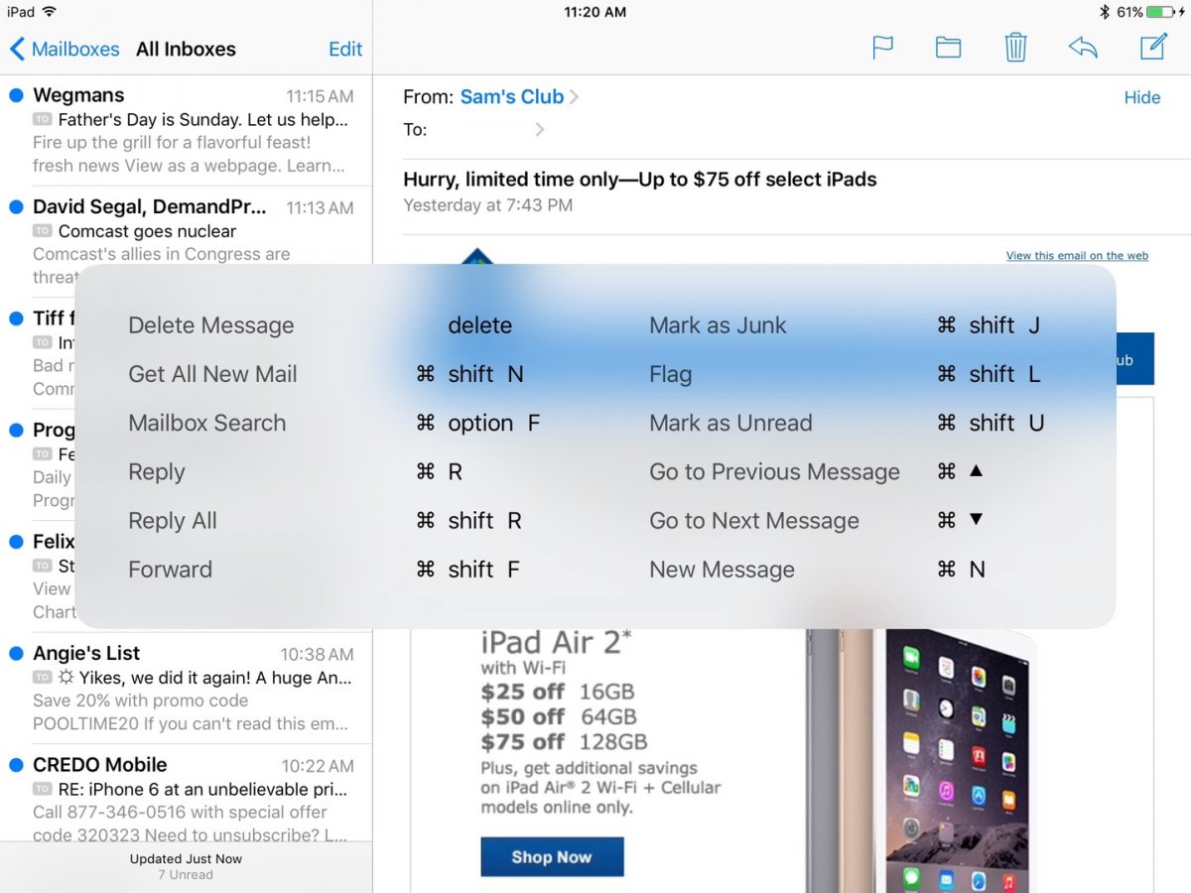Image resolution: width=1191 pixels, height=893 pixels.
Task: Go back to Mailboxes
Action: point(65,49)
